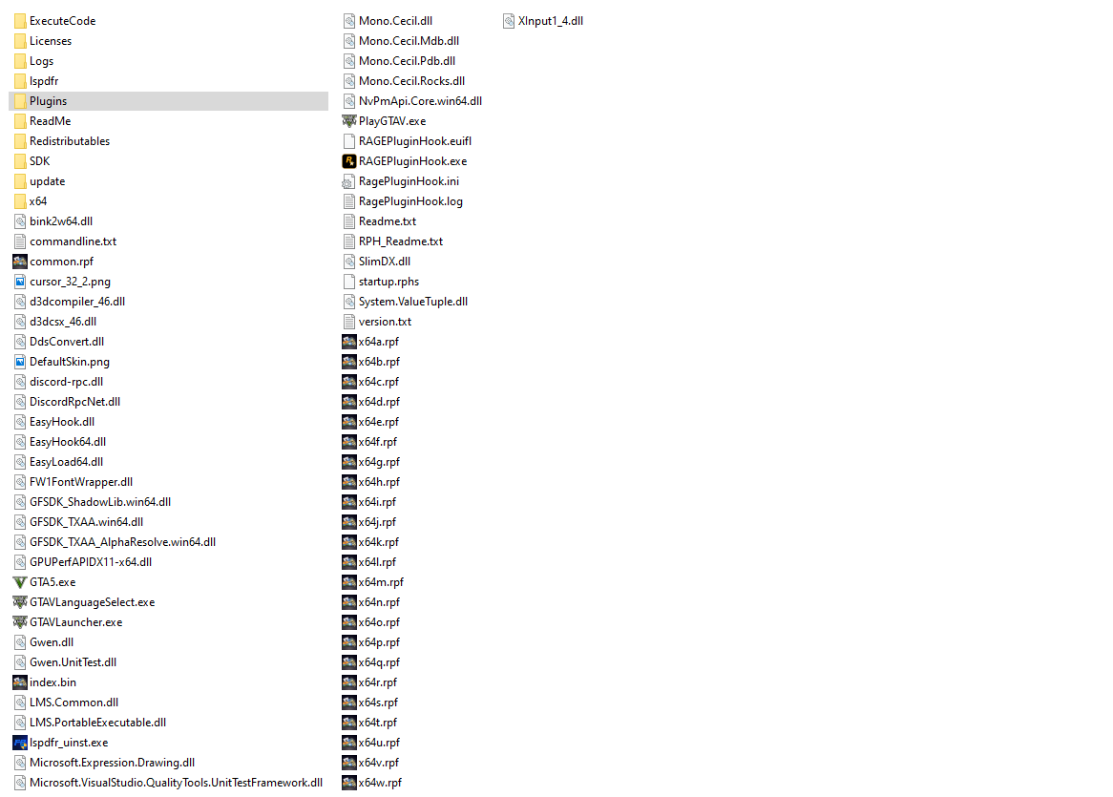The image size is (1113, 797).
Task: Click the RAGEPluginHook.euifl file icon
Action: pyautogui.click(x=349, y=140)
